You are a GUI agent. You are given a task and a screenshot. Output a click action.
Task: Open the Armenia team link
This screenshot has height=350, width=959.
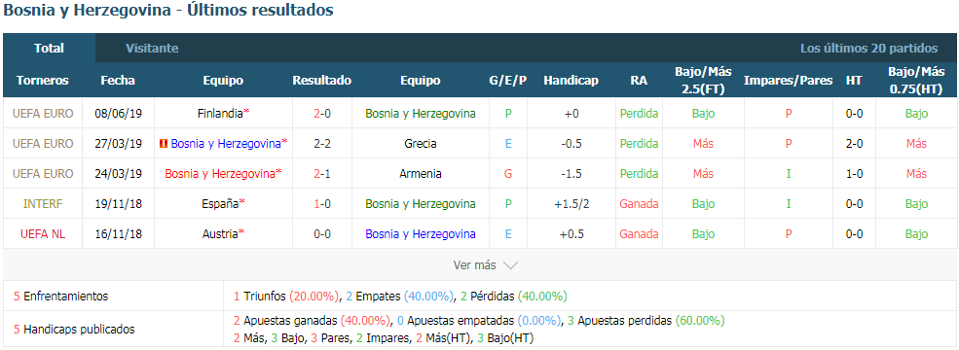click(421, 173)
